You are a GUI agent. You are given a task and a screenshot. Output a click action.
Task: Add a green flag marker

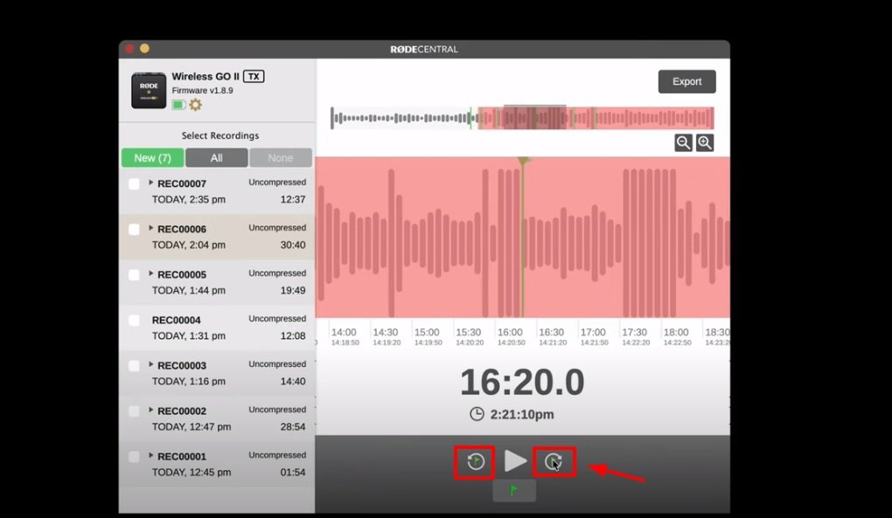tap(513, 490)
